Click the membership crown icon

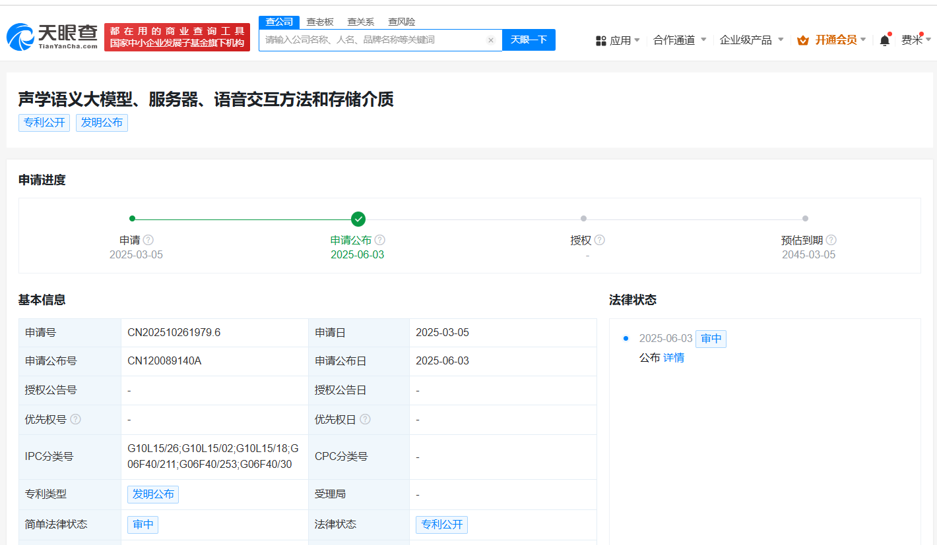(x=803, y=40)
